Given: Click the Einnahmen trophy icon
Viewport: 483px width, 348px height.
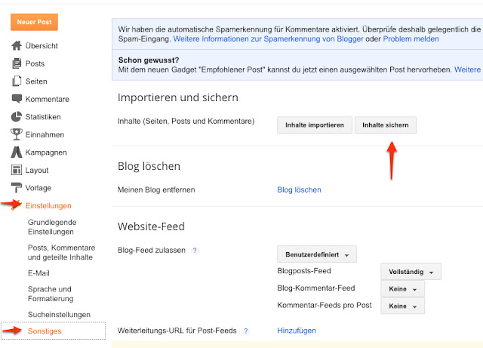Looking at the screenshot, I should pyautogui.click(x=17, y=134).
